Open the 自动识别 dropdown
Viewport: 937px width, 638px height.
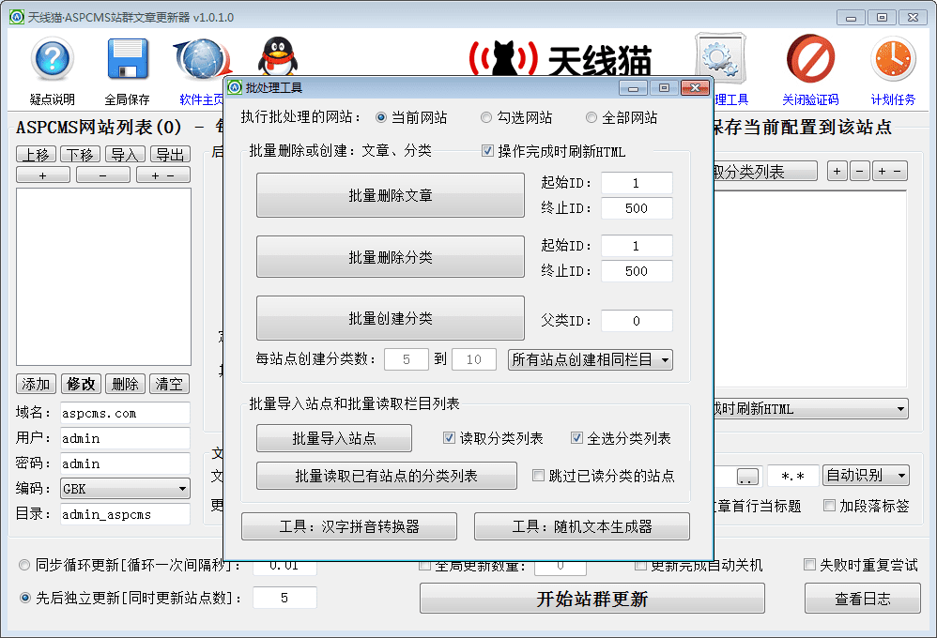[866, 476]
